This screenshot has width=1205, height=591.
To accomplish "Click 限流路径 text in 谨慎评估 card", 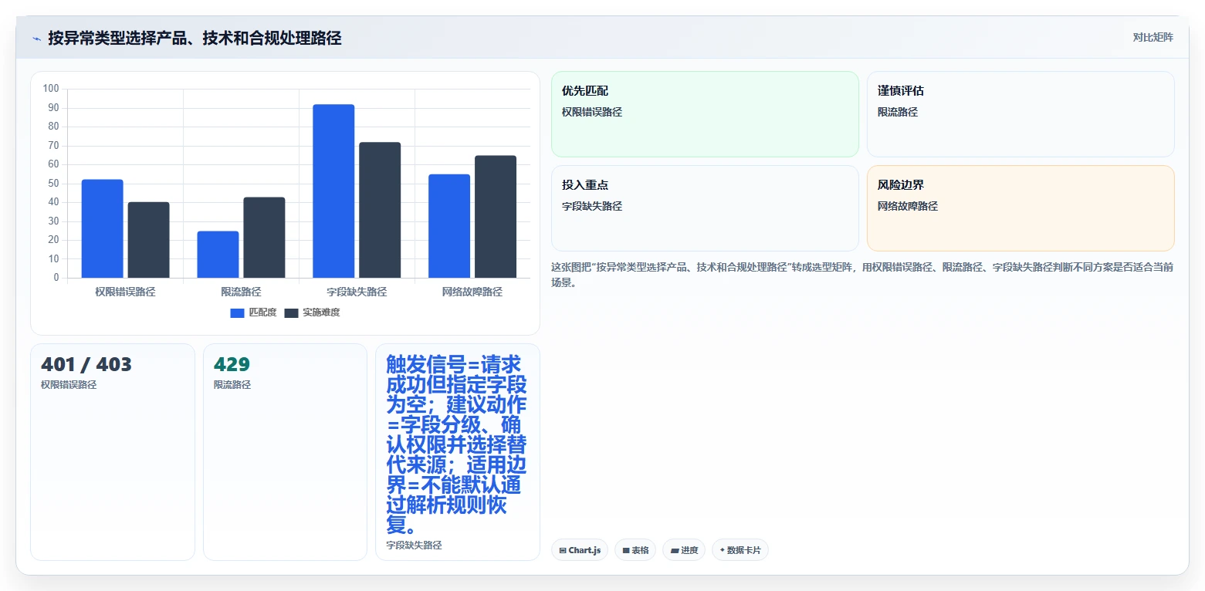I will [898, 112].
